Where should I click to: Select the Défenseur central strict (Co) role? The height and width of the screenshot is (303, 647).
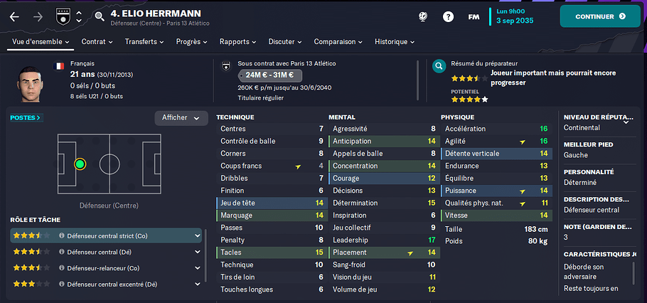pyautogui.click(x=106, y=235)
